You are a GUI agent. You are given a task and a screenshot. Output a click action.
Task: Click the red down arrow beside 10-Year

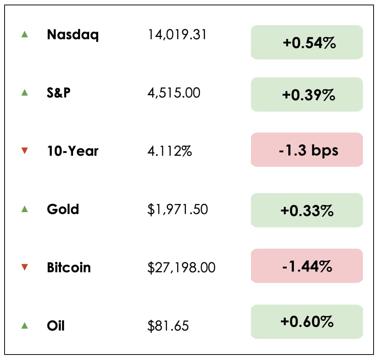pos(25,151)
